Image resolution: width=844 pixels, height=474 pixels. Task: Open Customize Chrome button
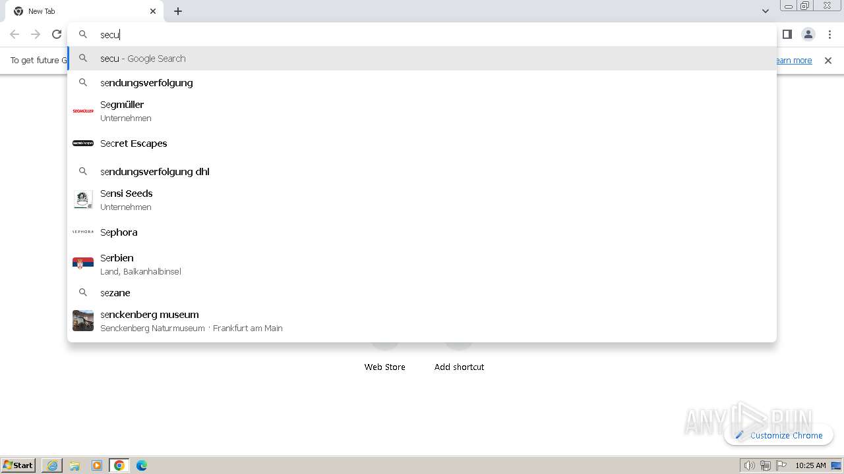[779, 435]
